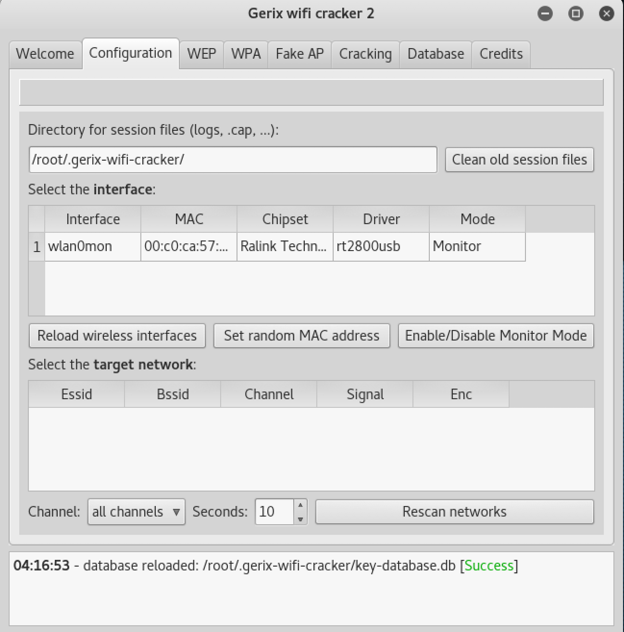Return to the Welcome tab
624x632 pixels.
[x=45, y=54]
